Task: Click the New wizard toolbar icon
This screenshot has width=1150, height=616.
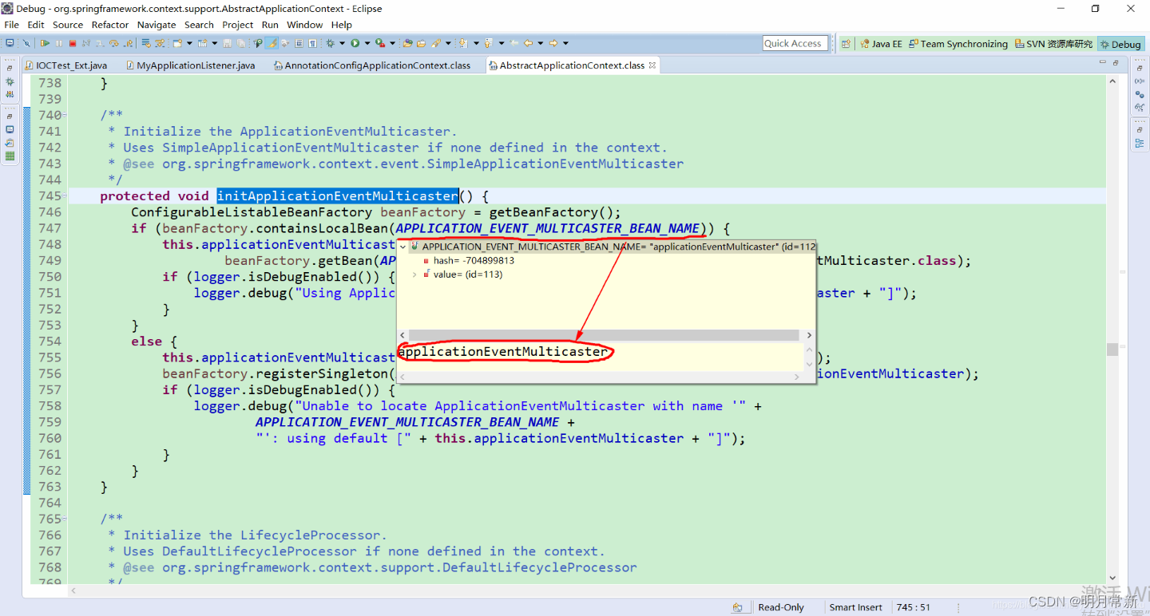Action: pos(176,43)
